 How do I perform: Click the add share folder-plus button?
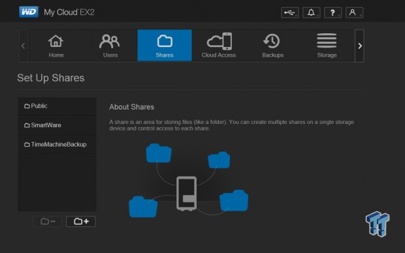click(x=81, y=221)
